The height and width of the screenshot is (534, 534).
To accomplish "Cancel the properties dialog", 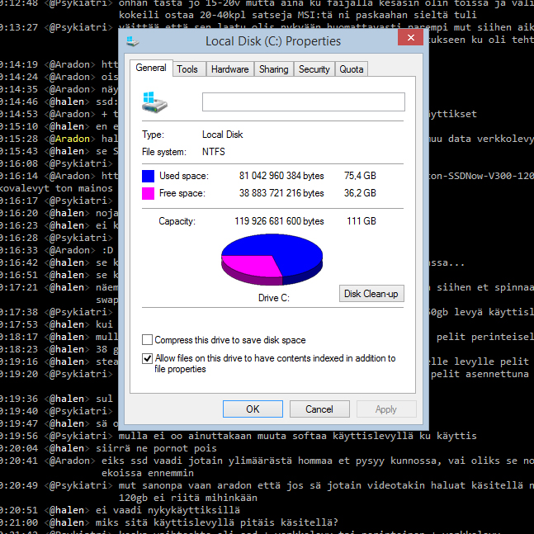I will 319,409.
